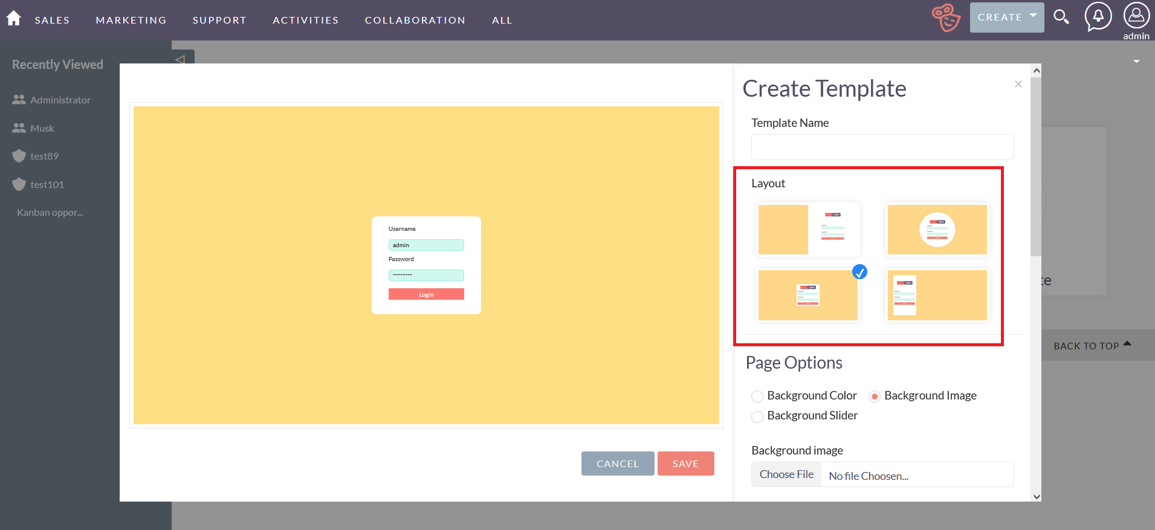The image size is (1155, 530).
Task: Open test101 in Recently Viewed
Action: click(47, 184)
